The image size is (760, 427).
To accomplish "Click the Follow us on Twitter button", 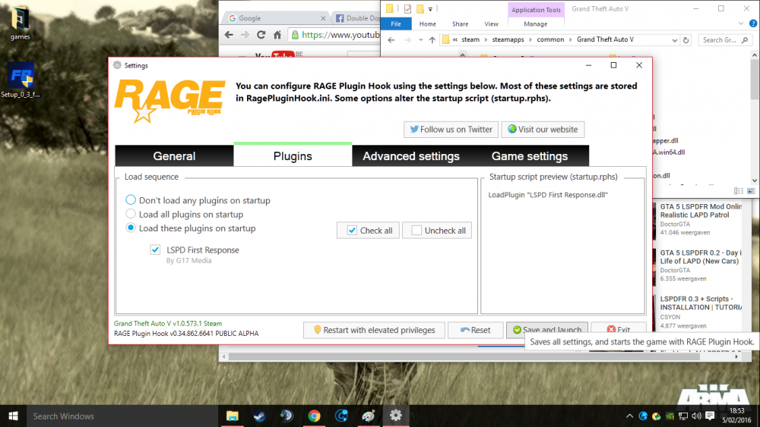I will (x=451, y=130).
